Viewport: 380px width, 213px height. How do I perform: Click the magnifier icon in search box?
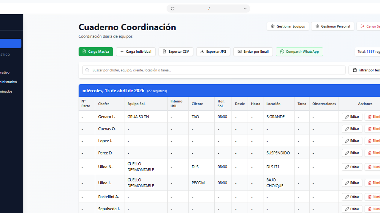tap(87, 70)
